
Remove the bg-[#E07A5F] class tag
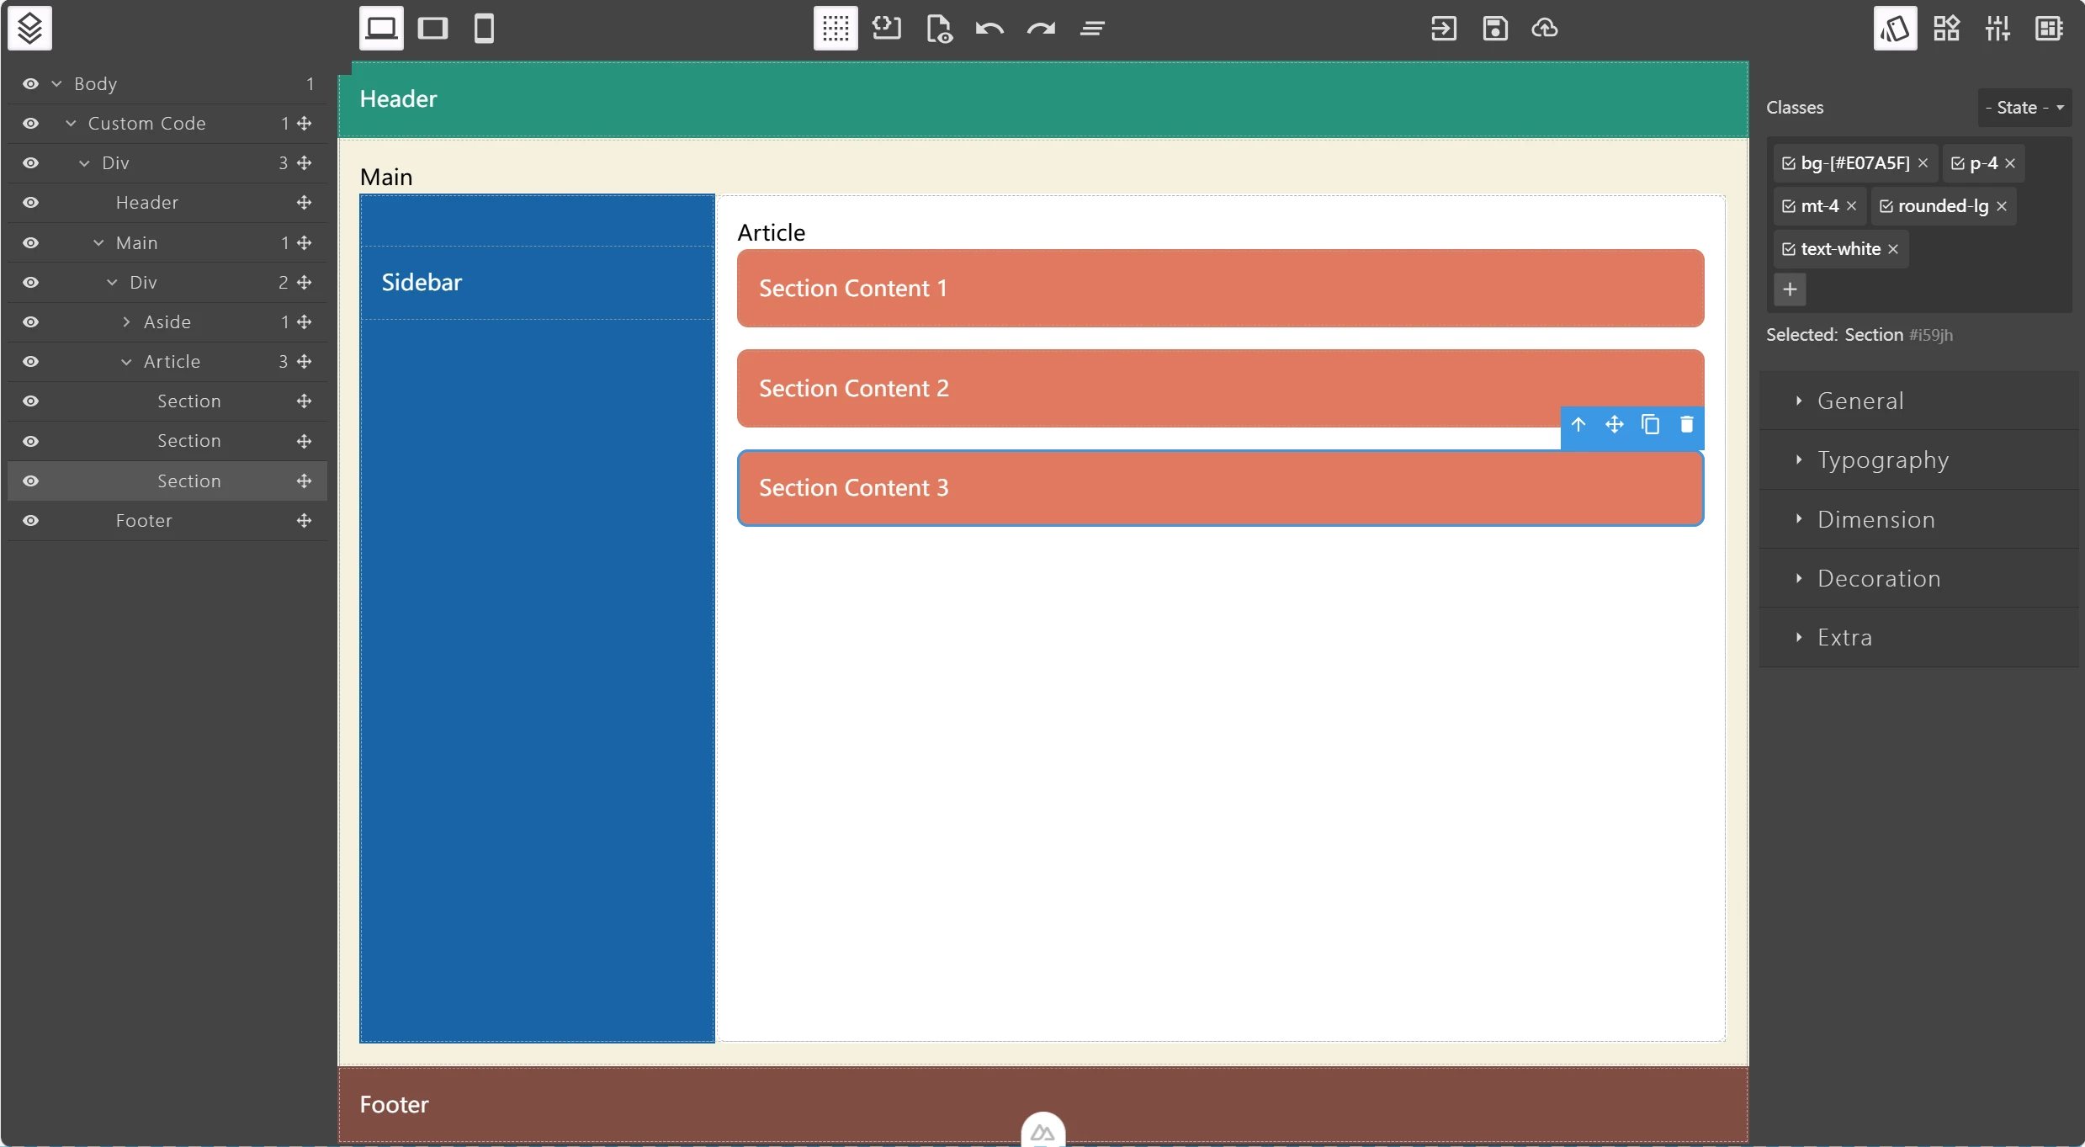tap(1923, 163)
